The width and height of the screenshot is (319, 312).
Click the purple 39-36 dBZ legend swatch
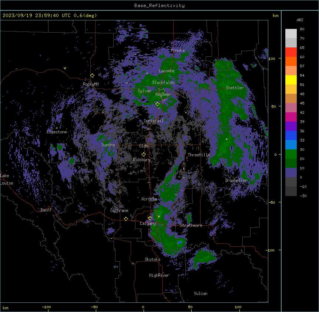(291, 126)
